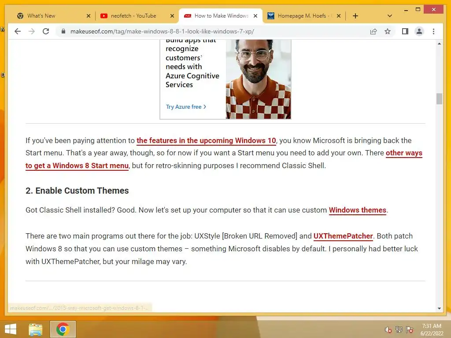
Task: Maximize the Chrome window
Action: [x=418, y=10]
